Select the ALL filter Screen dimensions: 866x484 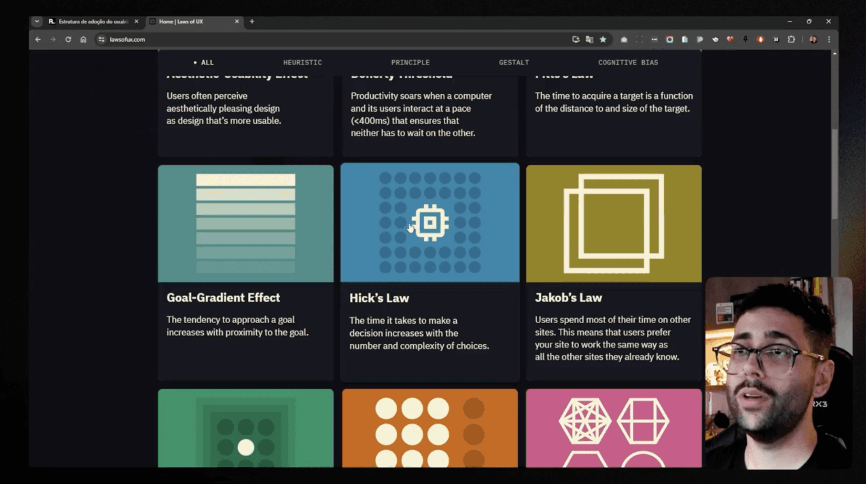(x=207, y=62)
